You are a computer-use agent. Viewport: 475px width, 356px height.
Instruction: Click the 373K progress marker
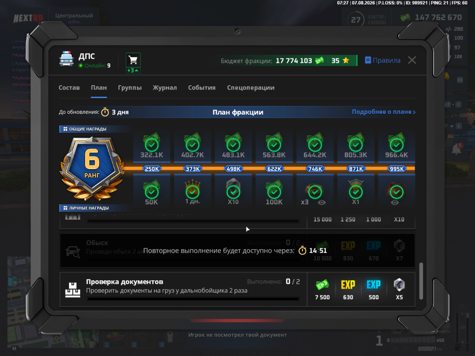[x=193, y=169]
